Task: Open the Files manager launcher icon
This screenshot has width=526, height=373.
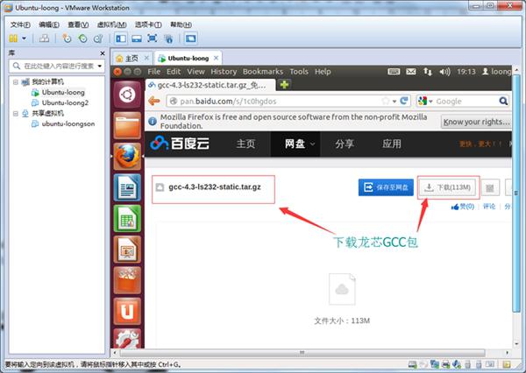Action: click(127, 125)
